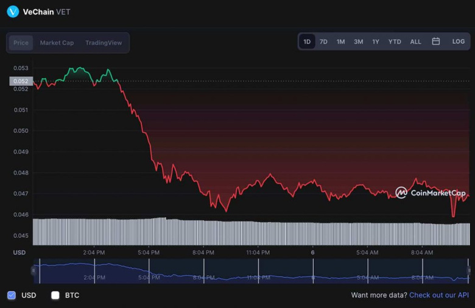Viewport: 475px width, 308px height.
Task: Switch to the Price tab
Action: (21, 43)
